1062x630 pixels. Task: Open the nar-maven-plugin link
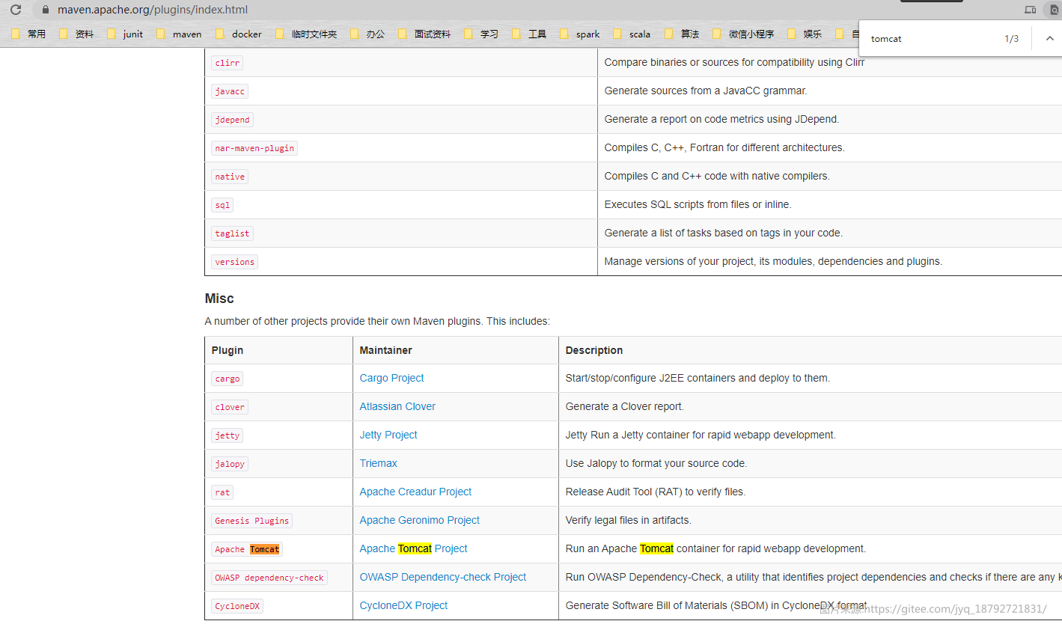pos(254,148)
